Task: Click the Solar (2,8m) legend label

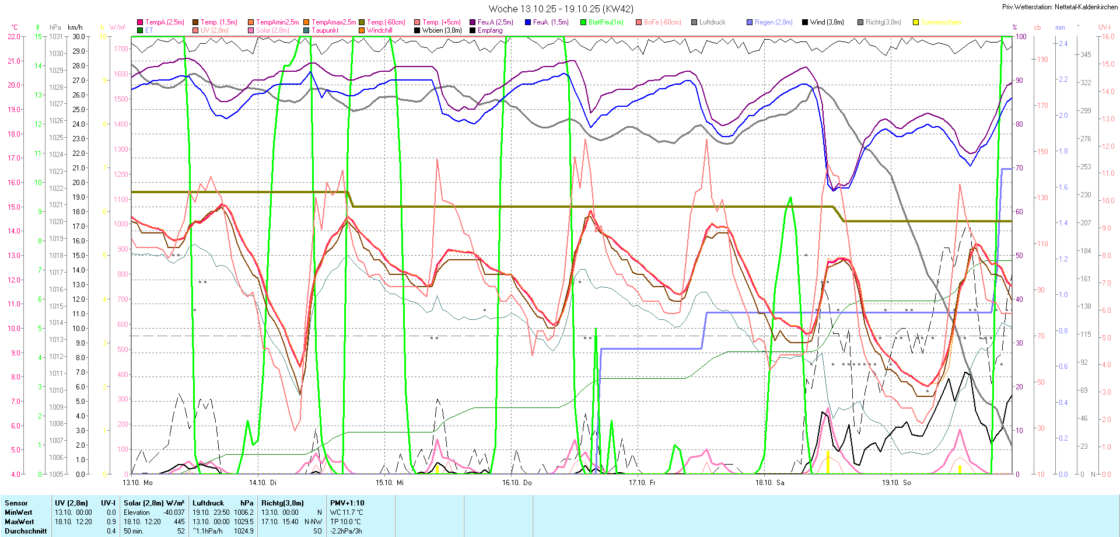Action: (x=272, y=30)
